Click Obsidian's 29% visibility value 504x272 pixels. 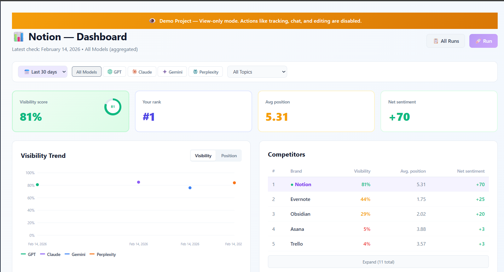[x=365, y=214]
